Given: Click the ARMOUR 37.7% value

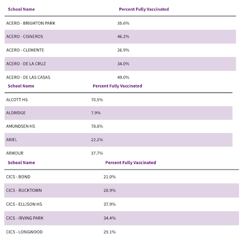Looking at the screenshot, I should 97,153.
